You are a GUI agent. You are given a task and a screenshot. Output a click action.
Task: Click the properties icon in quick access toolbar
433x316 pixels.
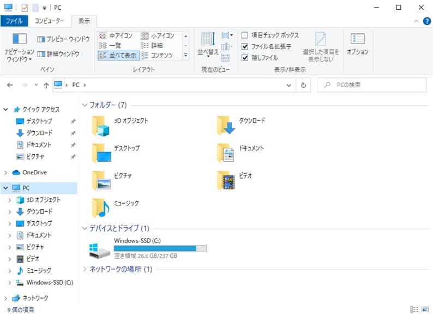pyautogui.click(x=25, y=8)
